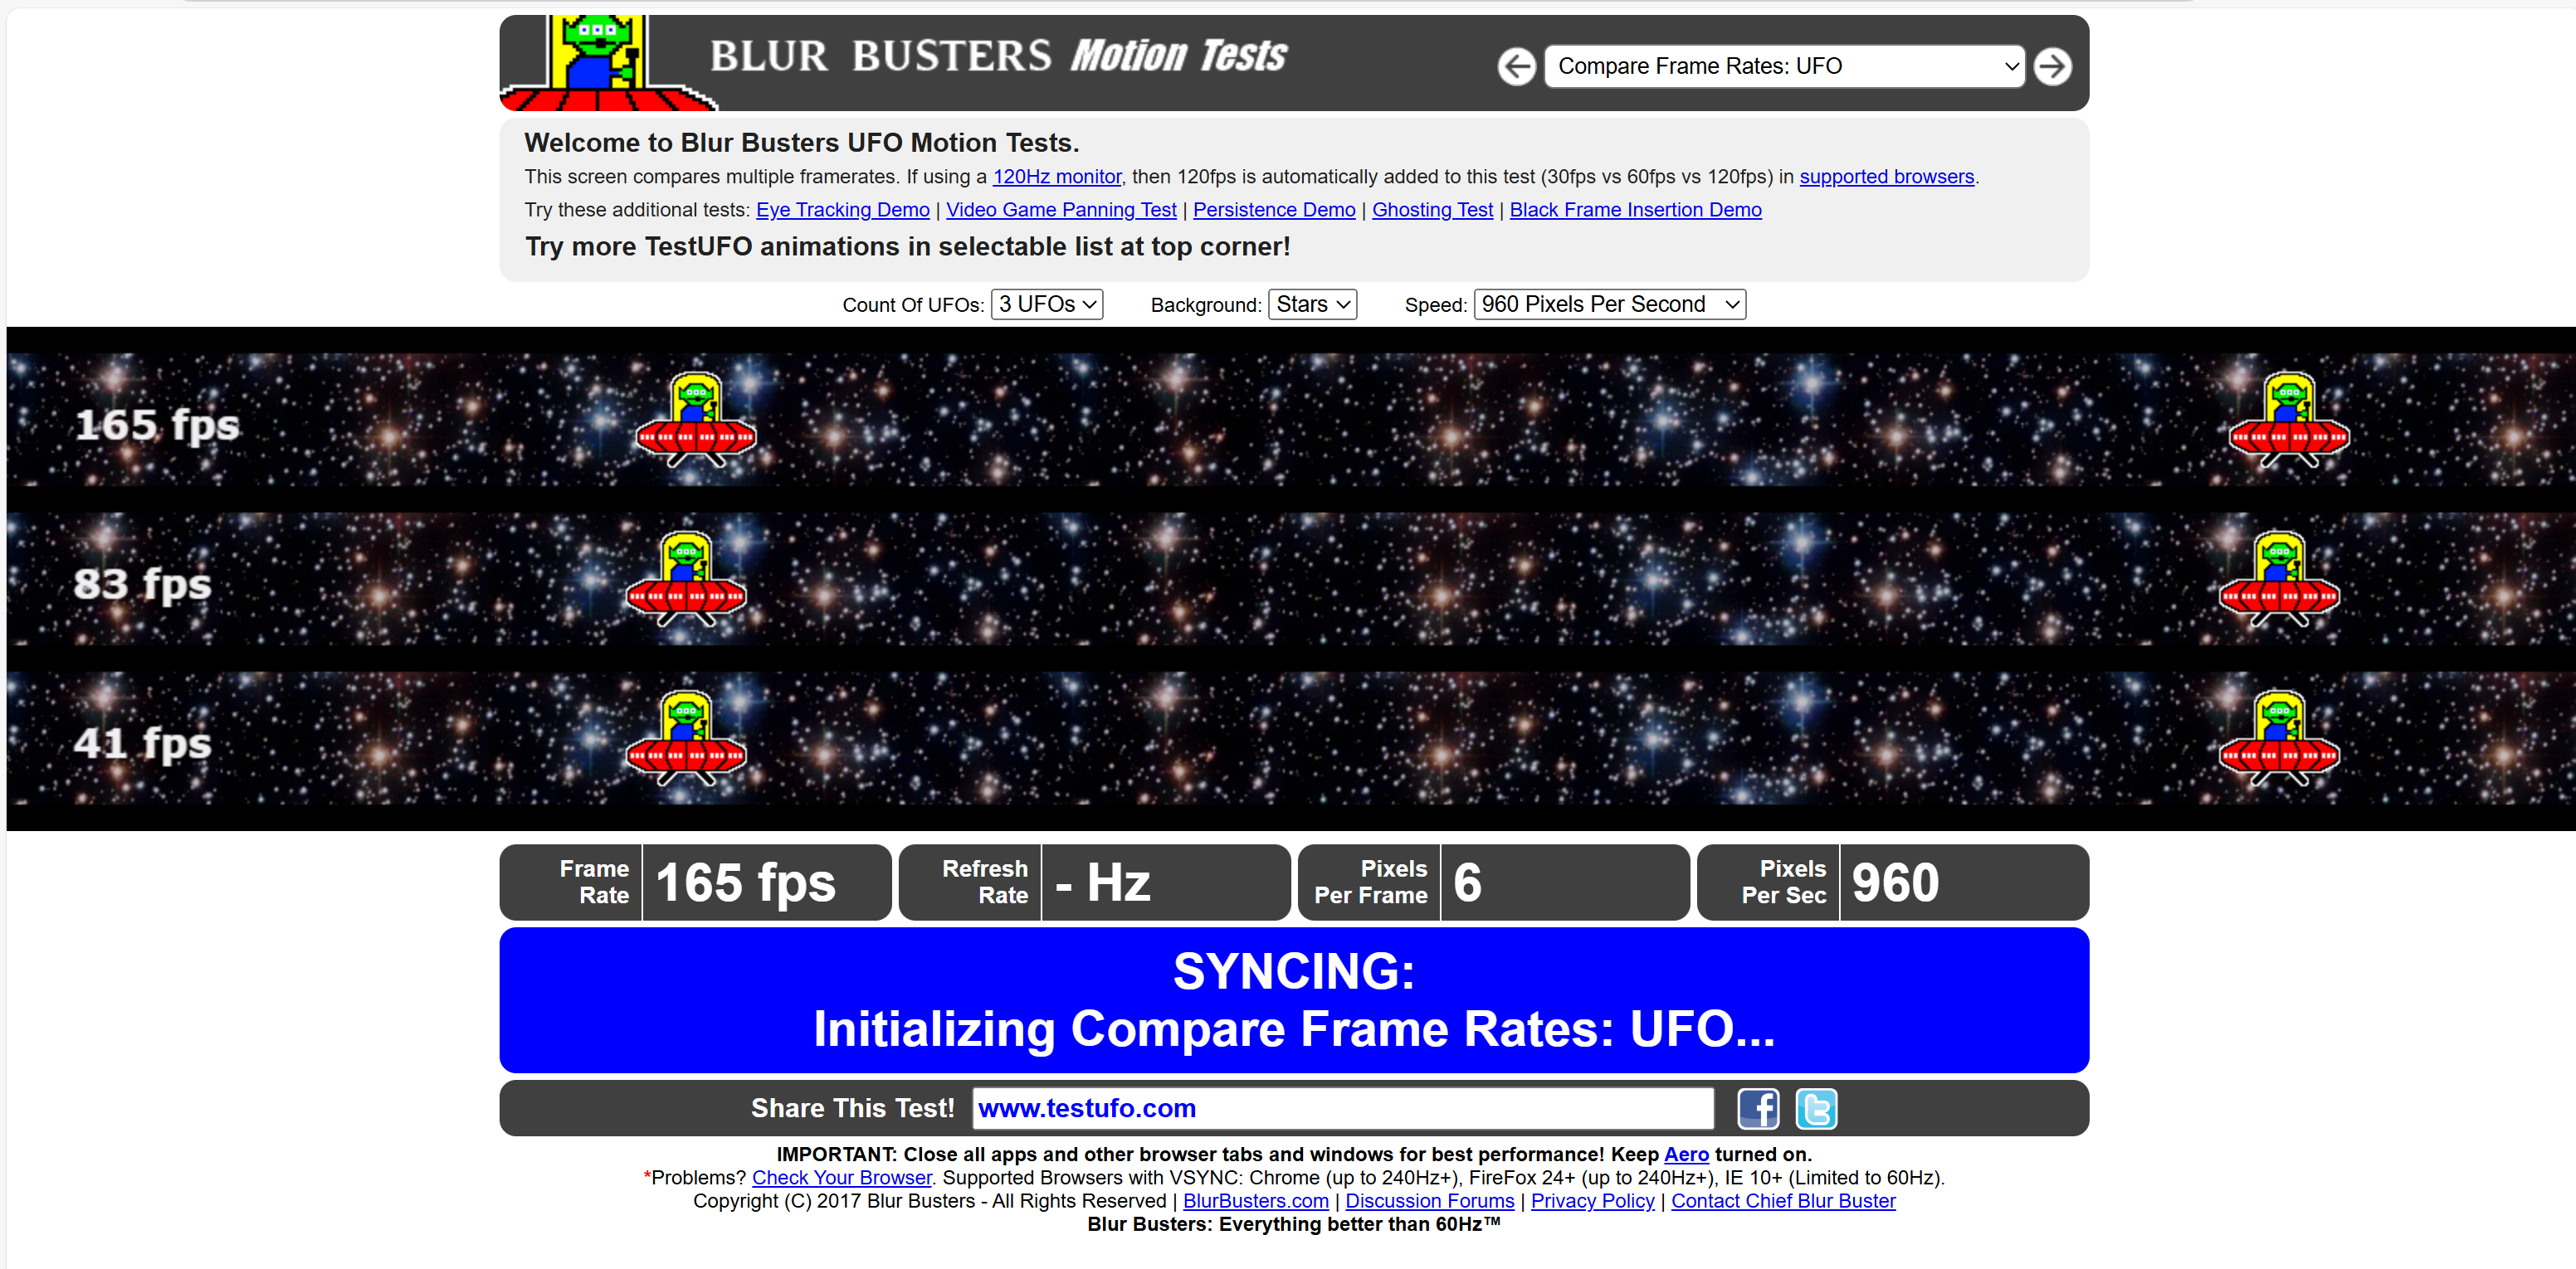Click the BLUR BUSTERS Motion Tests title

(x=998, y=56)
